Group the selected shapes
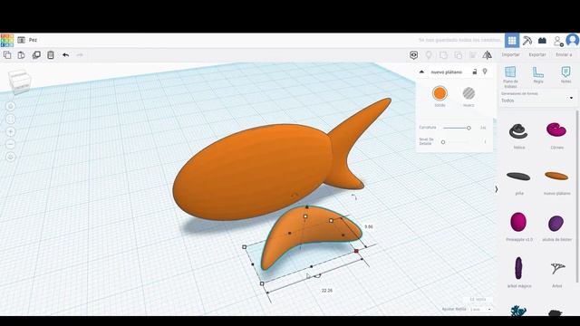 pyautogui.click(x=443, y=55)
